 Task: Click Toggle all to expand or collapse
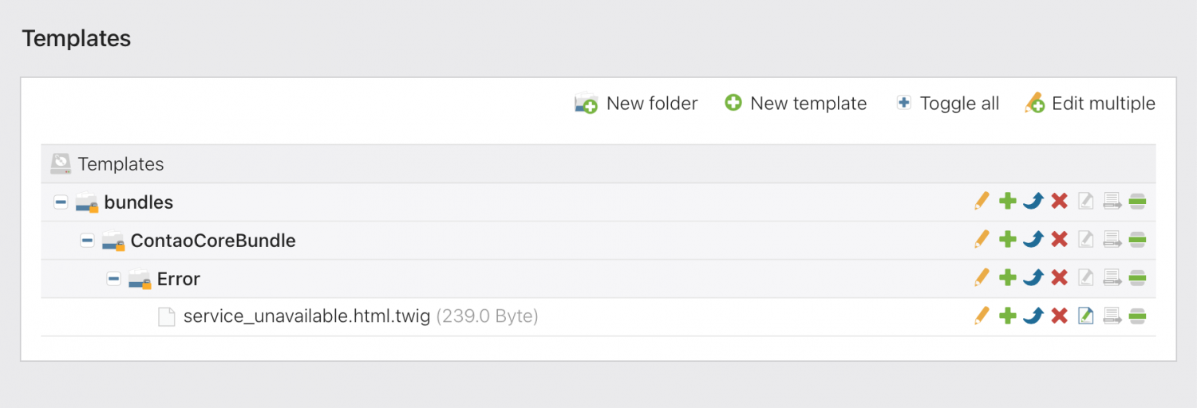click(948, 104)
